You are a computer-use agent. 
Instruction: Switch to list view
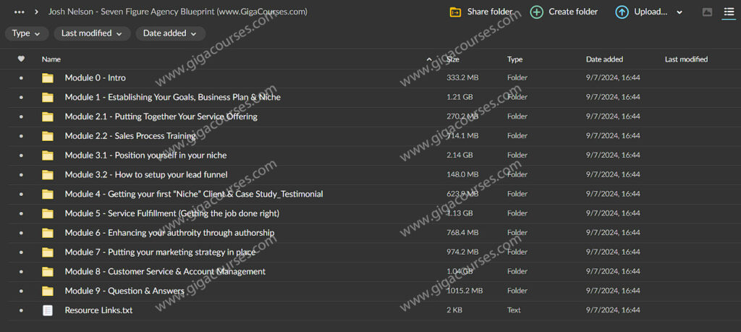click(x=729, y=12)
